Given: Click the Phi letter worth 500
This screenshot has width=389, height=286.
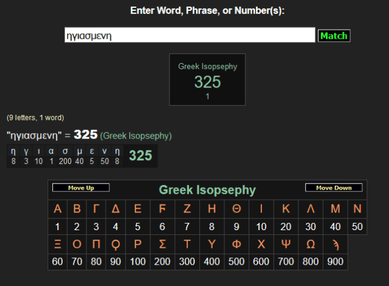Looking at the screenshot, I should (236, 246).
